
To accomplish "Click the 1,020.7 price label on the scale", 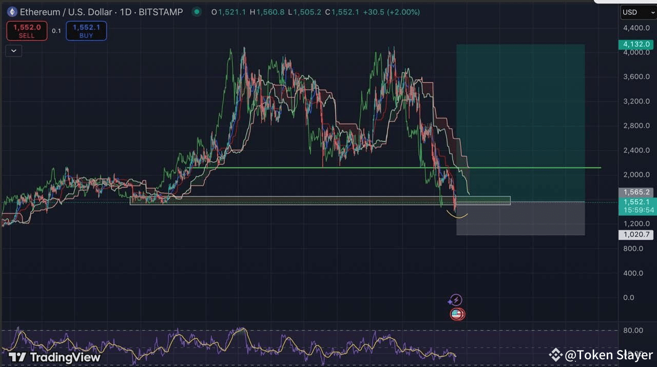I will 636,234.
